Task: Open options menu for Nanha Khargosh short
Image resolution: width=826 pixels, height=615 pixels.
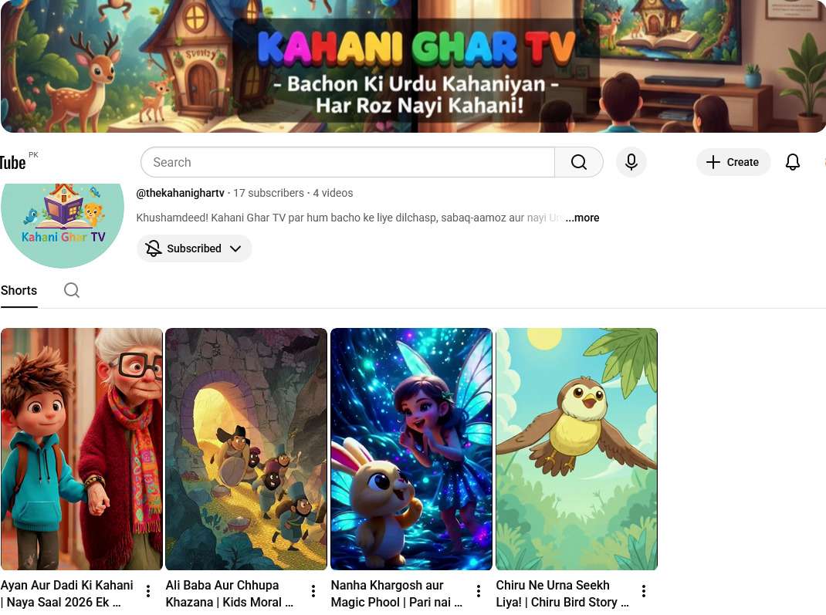Action: [x=479, y=591]
